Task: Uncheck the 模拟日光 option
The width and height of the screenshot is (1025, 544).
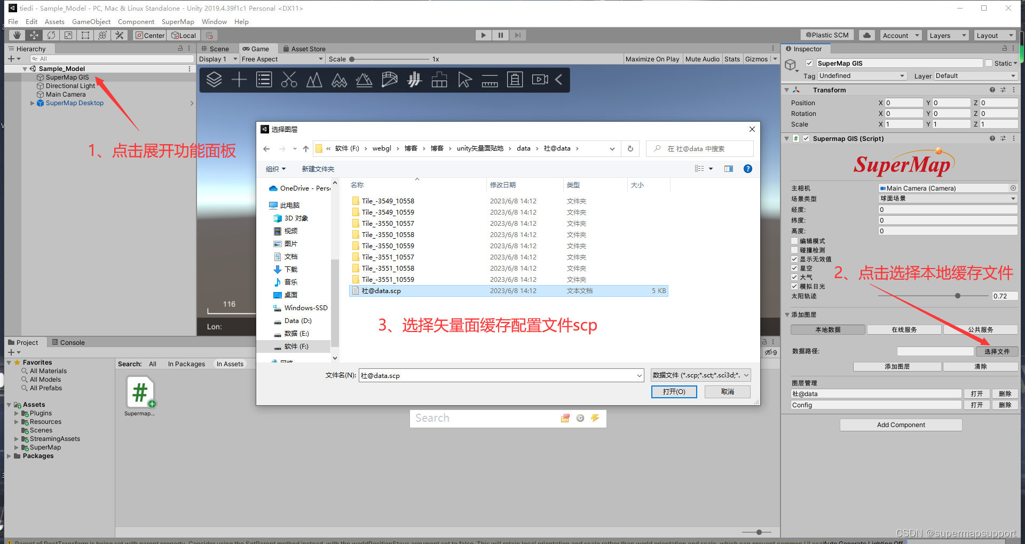Action: click(794, 286)
